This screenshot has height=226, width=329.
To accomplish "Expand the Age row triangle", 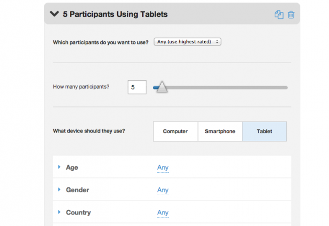I will (59, 167).
